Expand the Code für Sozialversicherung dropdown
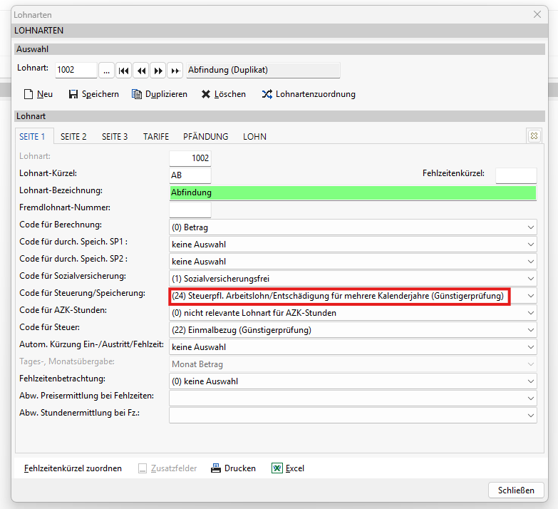The image size is (558, 509). coord(531,279)
